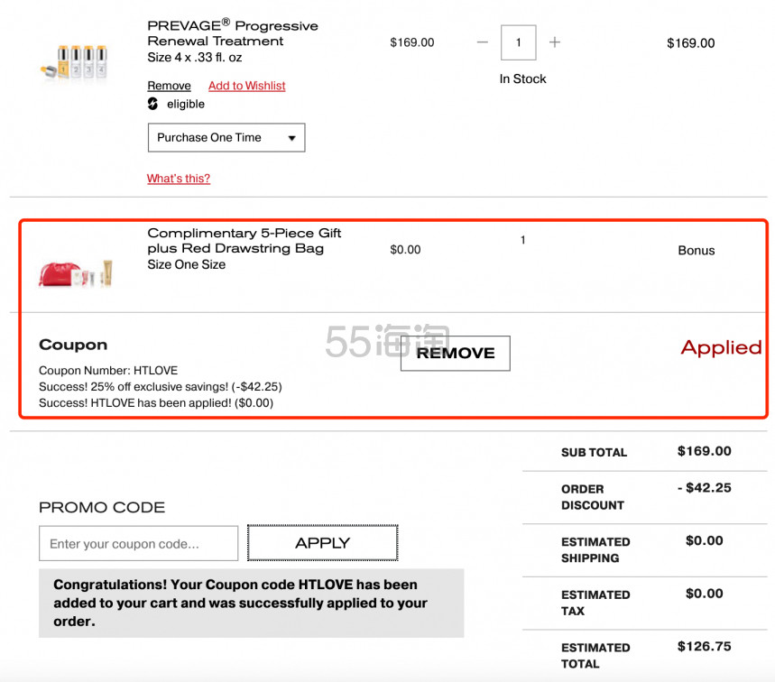This screenshot has width=775, height=682.
Task: Click the quantity field showing 1
Action: tap(519, 42)
